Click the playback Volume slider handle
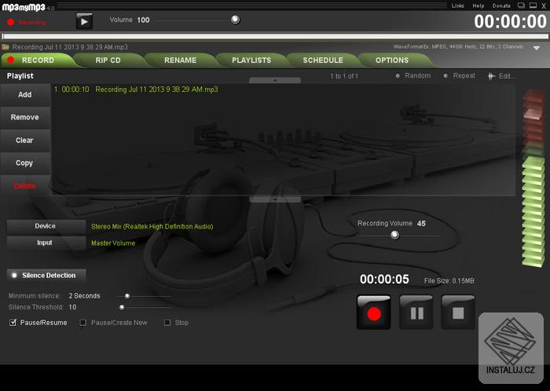Viewport: 550px width, 391px height. (x=236, y=20)
